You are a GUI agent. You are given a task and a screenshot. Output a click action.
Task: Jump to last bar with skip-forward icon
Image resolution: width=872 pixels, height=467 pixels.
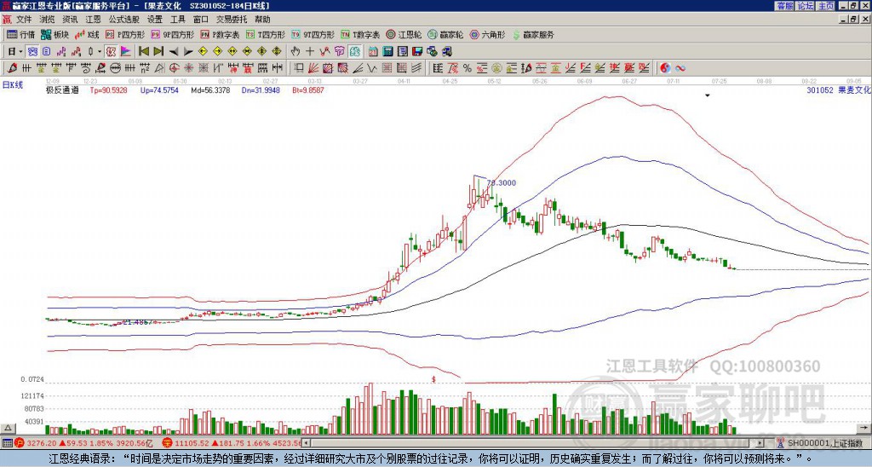(158, 52)
